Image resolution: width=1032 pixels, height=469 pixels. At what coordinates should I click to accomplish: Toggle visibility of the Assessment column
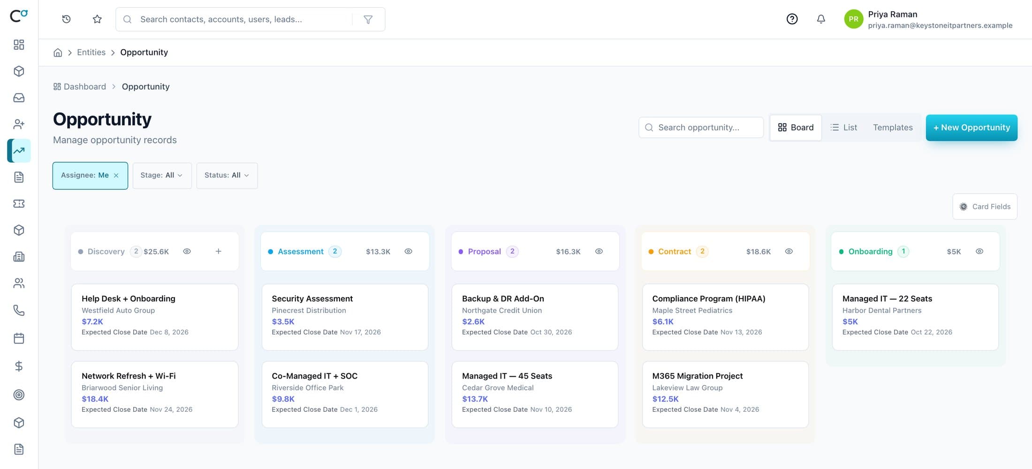tap(409, 252)
